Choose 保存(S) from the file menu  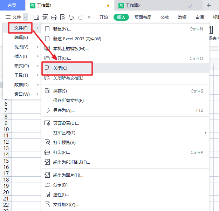[125, 91]
